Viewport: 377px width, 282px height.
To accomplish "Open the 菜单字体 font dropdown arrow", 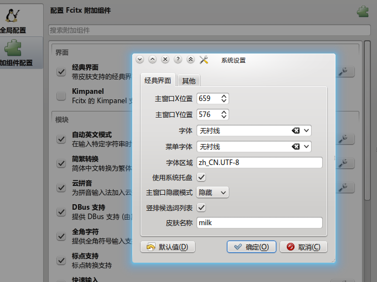I will pyautogui.click(x=306, y=146).
